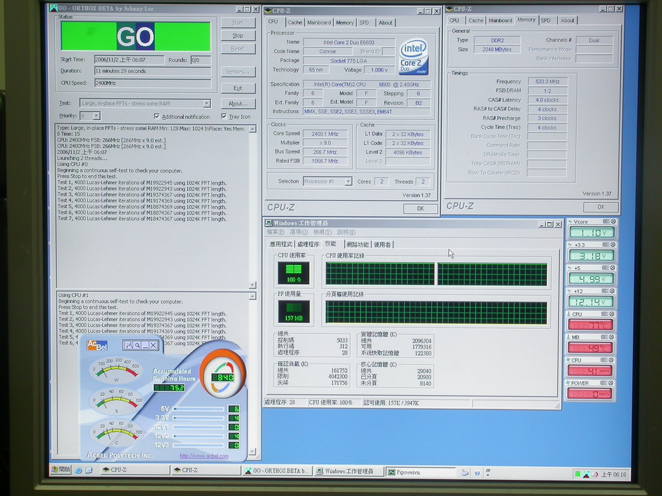Click the down arrow of the upper ORTHOS log scrollbar
Viewport: 662px width, 496px height.
(x=253, y=285)
